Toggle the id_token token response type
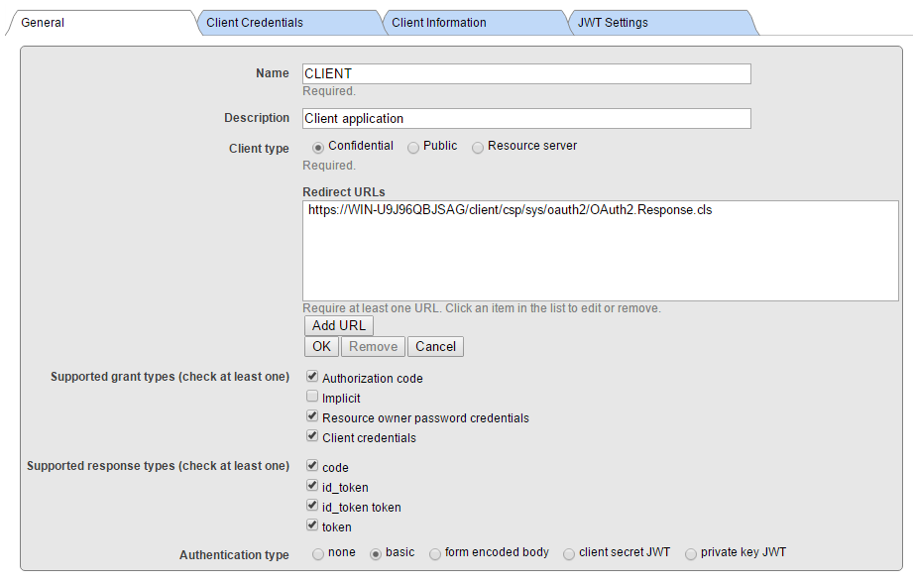The height and width of the screenshot is (584, 913). coord(312,505)
